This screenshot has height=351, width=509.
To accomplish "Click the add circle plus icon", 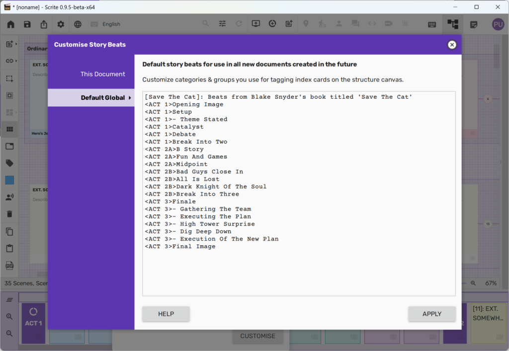I will pyautogui.click(x=272, y=24).
